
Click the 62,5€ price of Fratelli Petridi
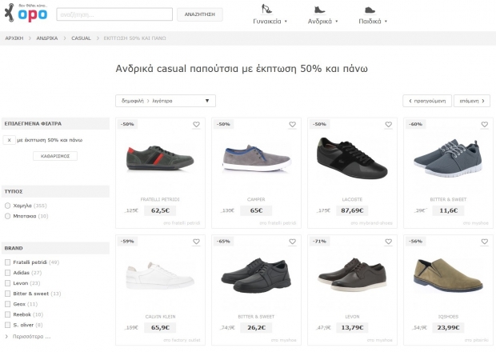coord(160,210)
